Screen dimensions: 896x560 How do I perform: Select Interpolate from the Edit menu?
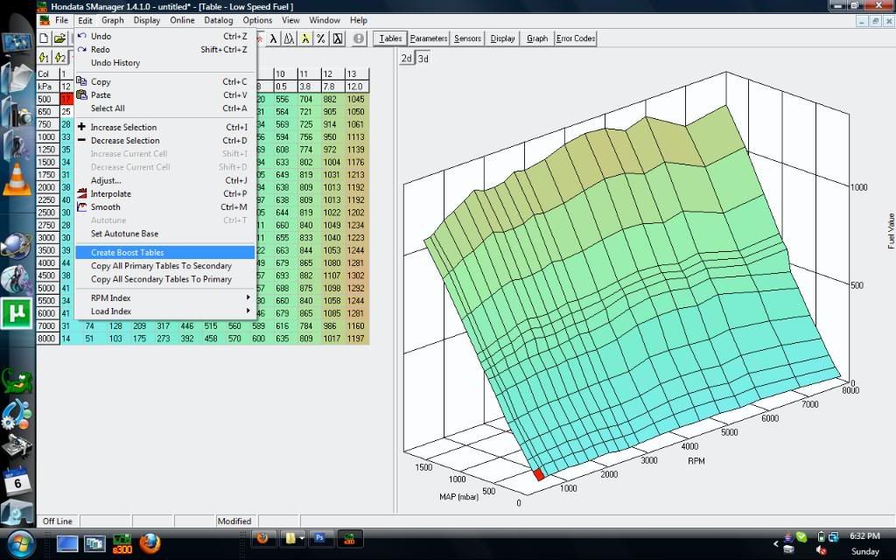pyautogui.click(x=111, y=194)
